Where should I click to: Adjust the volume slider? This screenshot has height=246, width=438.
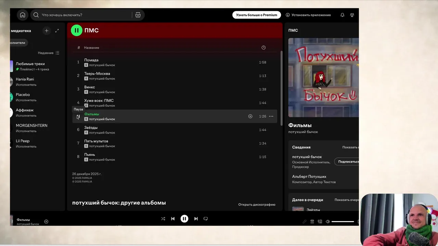coord(343,222)
